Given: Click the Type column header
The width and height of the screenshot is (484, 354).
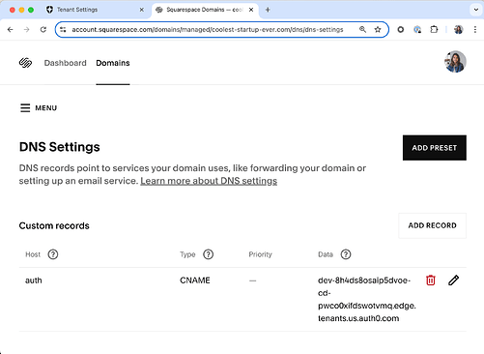Looking at the screenshot, I should [187, 254].
